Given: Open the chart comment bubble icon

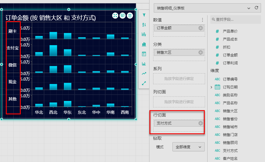Looking at the screenshot, I should 123,16.
